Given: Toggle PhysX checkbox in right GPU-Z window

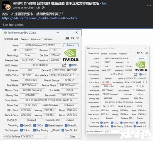Looking at the screenshot, I should click(x=125, y=126).
